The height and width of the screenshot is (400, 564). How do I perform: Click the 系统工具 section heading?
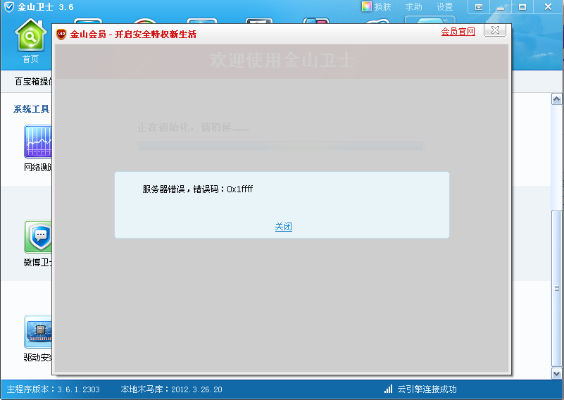point(31,109)
